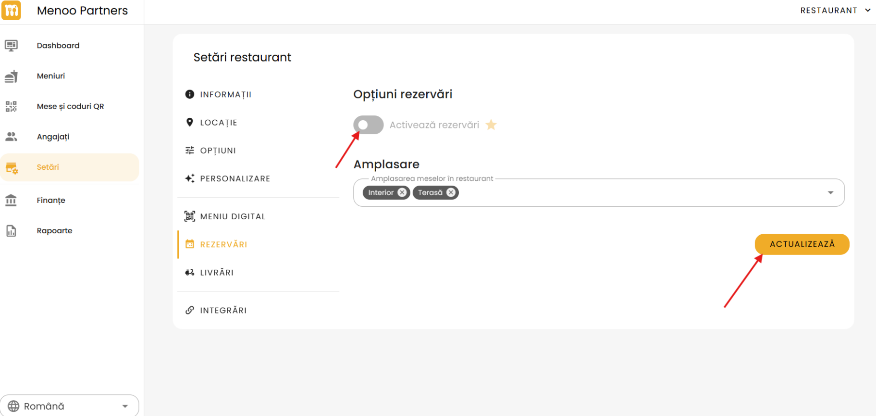Remove the Terasă placement chip
The image size is (876, 416).
(451, 192)
